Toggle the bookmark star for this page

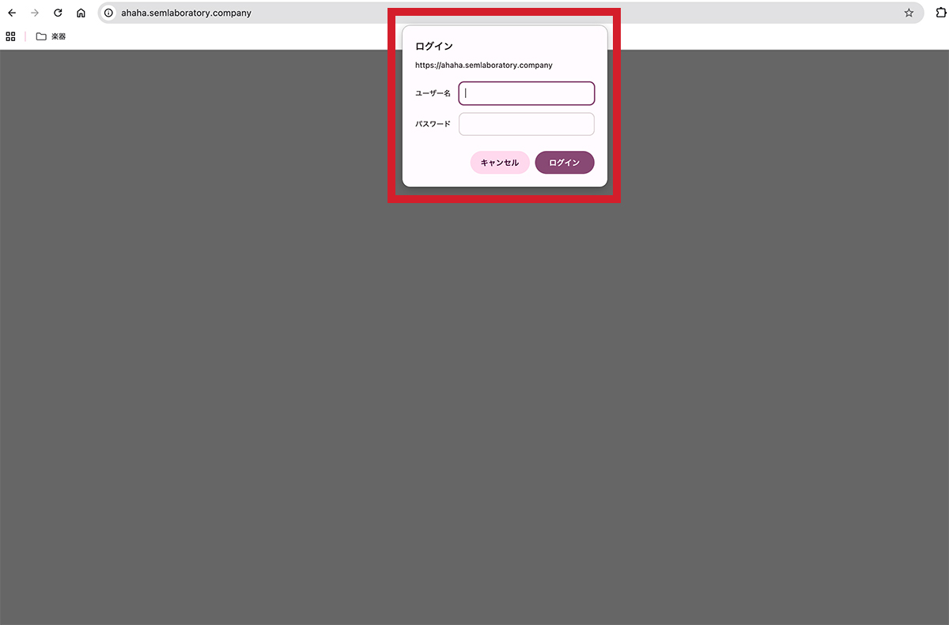click(x=909, y=13)
